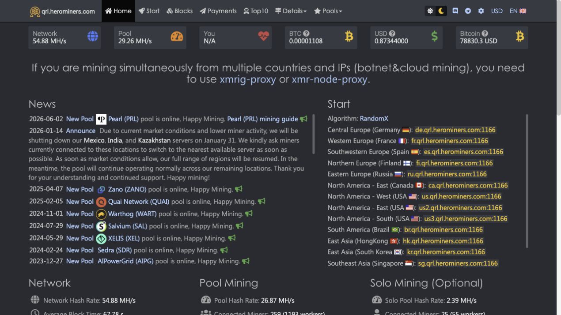Image resolution: width=561 pixels, height=315 pixels.
Task: Click megaphone icon on Pearl news row
Action: pyautogui.click(x=303, y=119)
